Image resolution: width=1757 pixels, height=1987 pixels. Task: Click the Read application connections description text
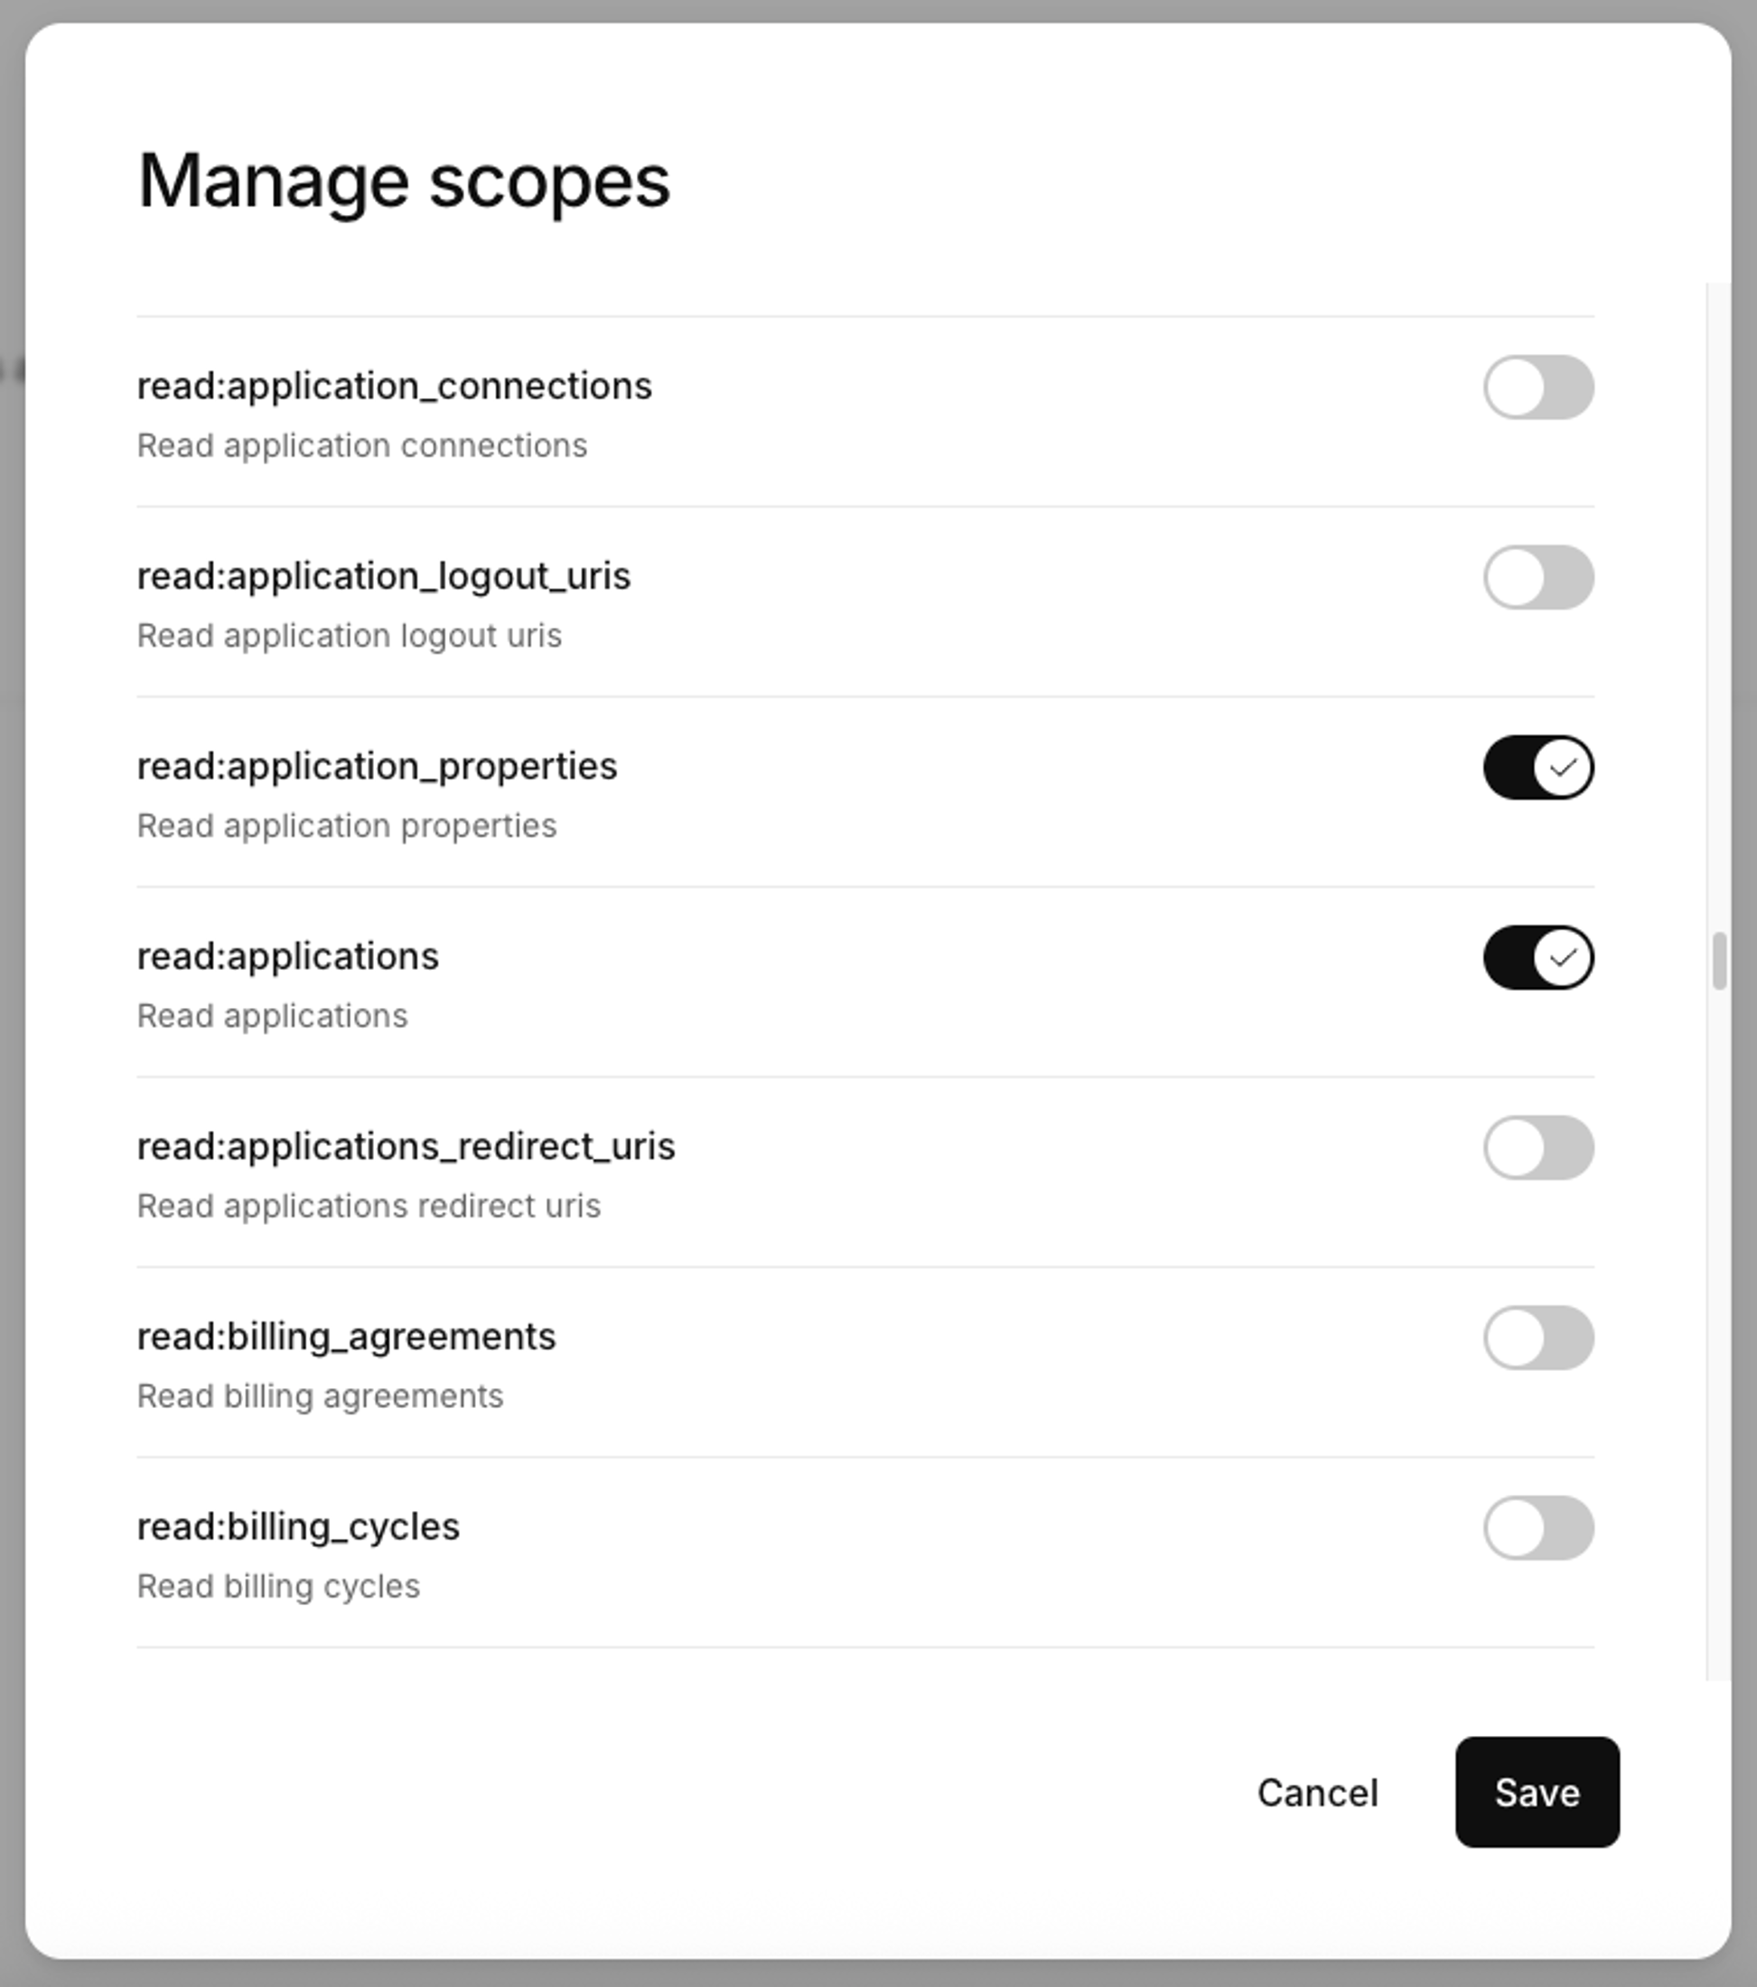pyautogui.click(x=361, y=445)
